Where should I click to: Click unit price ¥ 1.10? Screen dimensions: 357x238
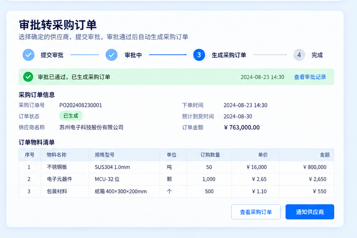(259, 192)
